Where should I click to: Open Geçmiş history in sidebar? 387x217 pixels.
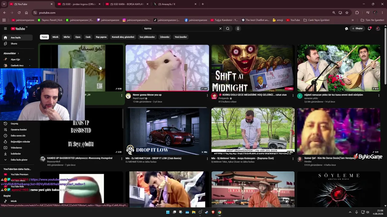pos(17,124)
